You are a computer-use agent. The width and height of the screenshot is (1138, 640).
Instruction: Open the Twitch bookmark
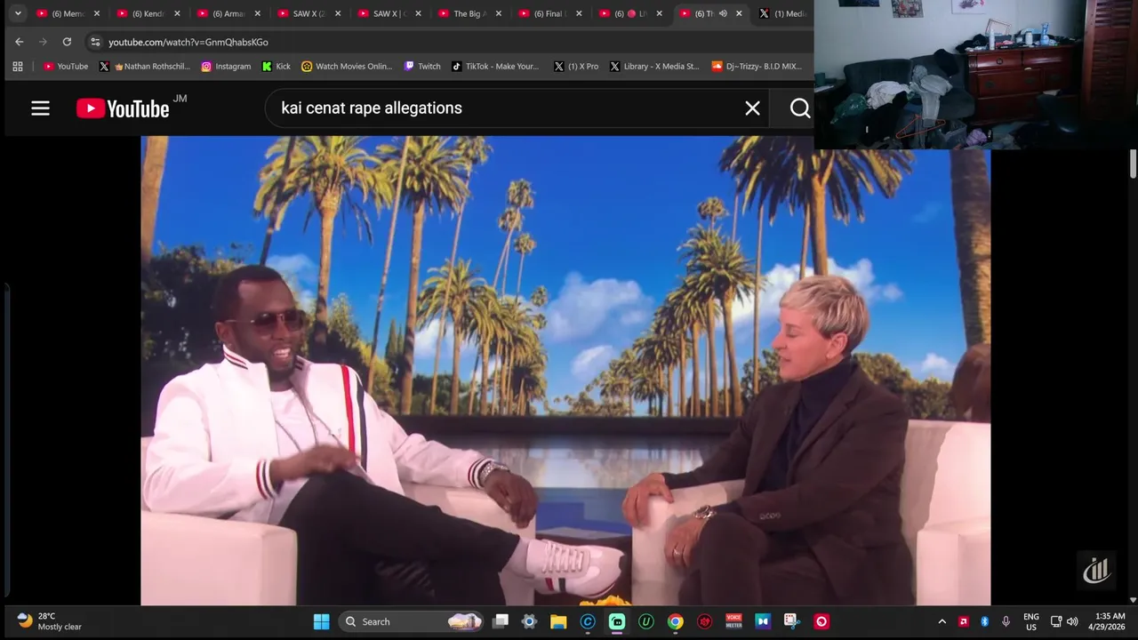(x=422, y=66)
